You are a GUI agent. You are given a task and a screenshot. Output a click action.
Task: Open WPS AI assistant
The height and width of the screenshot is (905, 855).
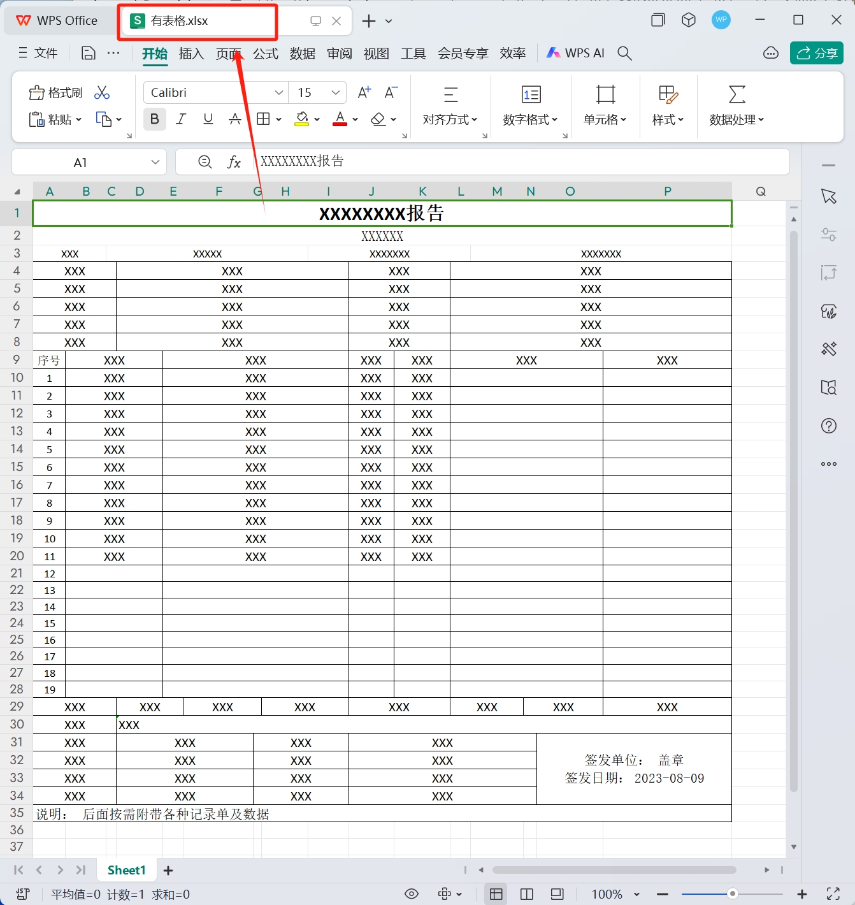(x=575, y=54)
